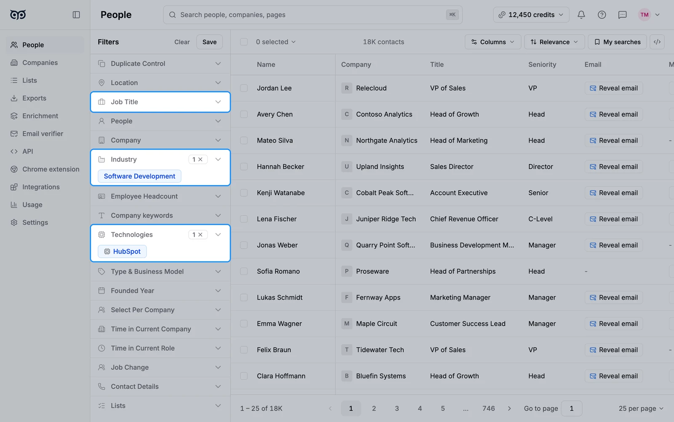The width and height of the screenshot is (674, 422).
Task: Check Lena Fischer's row checkbox
Action: pos(244,219)
